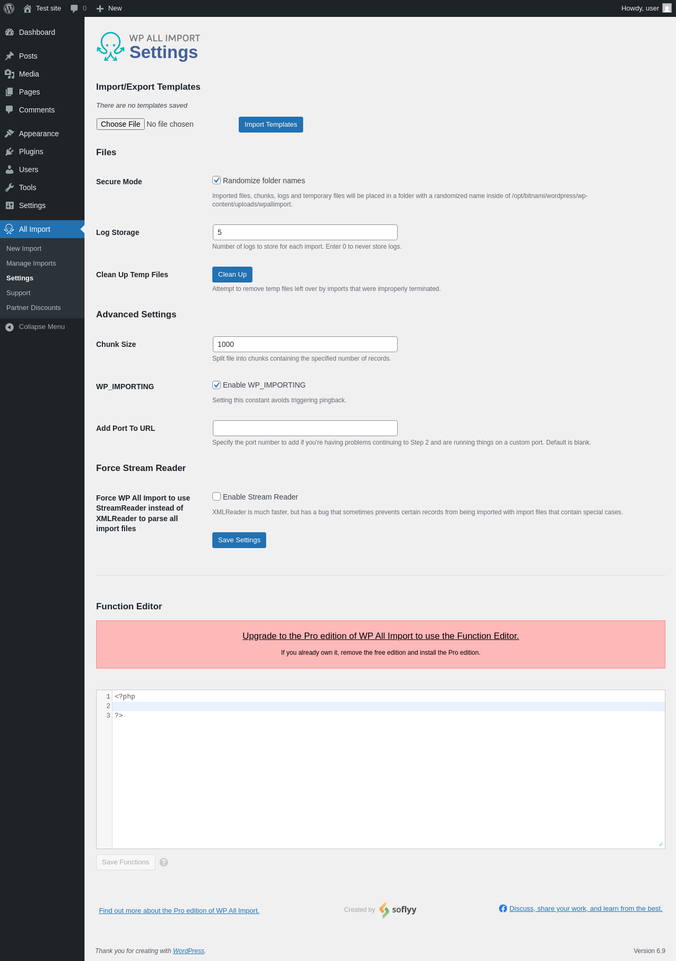Open the comments bubble icon in admin bar
This screenshot has width=676, height=961.
click(74, 8)
